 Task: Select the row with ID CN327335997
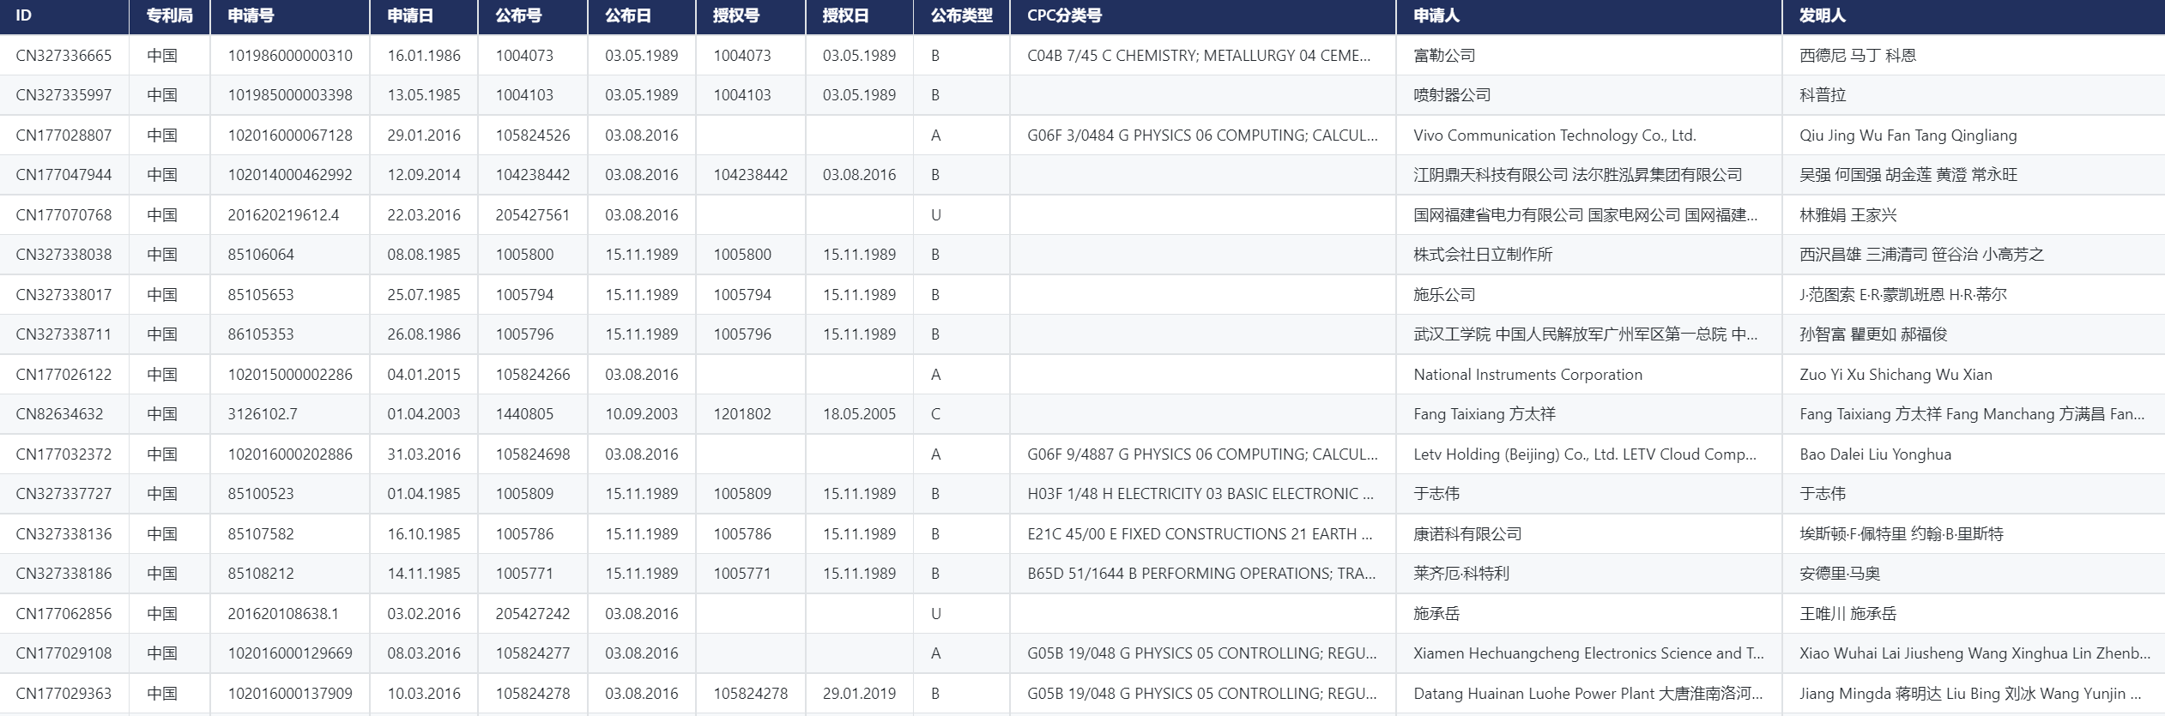click(63, 95)
